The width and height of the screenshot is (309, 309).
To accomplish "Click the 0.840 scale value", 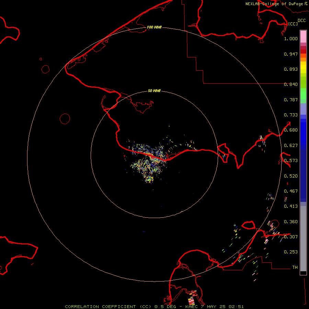I will pos(291,84).
